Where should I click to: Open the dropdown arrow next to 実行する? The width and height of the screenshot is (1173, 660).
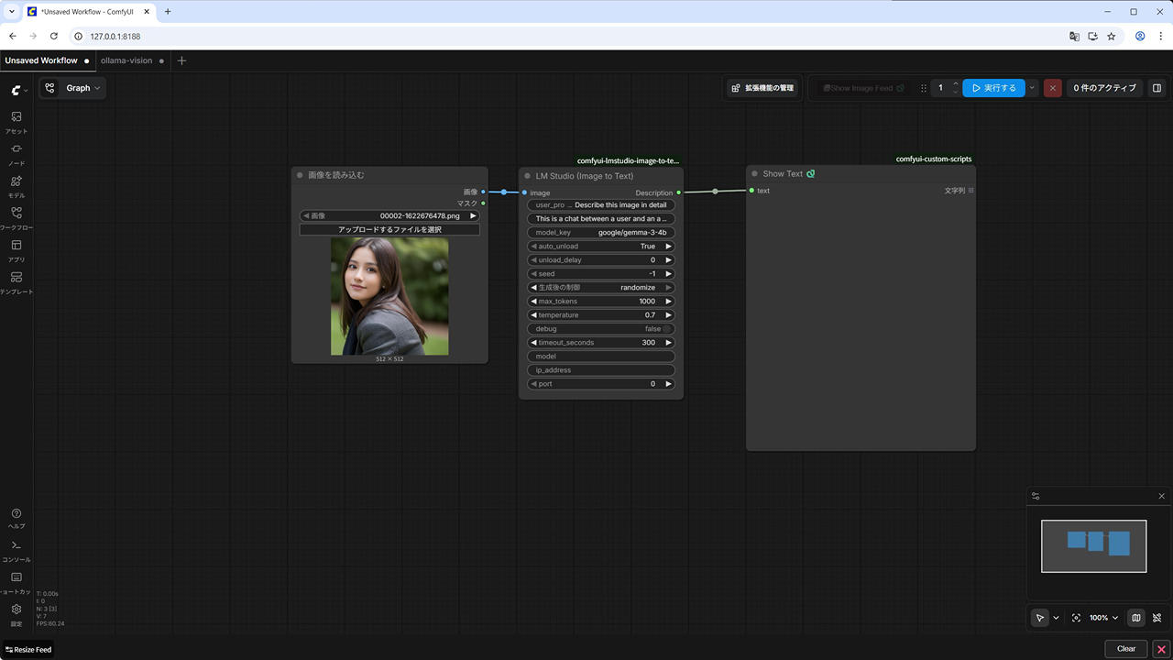1032,88
